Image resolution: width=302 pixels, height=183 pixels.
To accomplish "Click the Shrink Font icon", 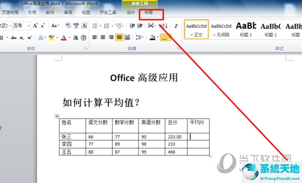I will point(43,26).
